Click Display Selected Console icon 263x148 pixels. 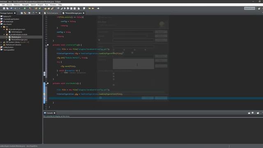(253, 113)
